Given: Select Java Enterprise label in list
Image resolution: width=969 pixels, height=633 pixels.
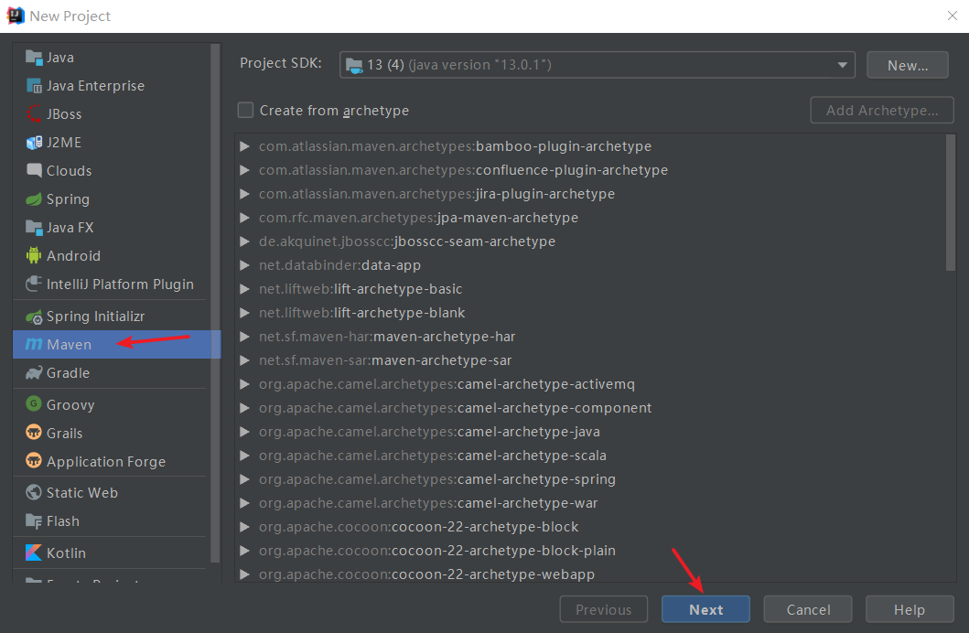Looking at the screenshot, I should coord(96,86).
